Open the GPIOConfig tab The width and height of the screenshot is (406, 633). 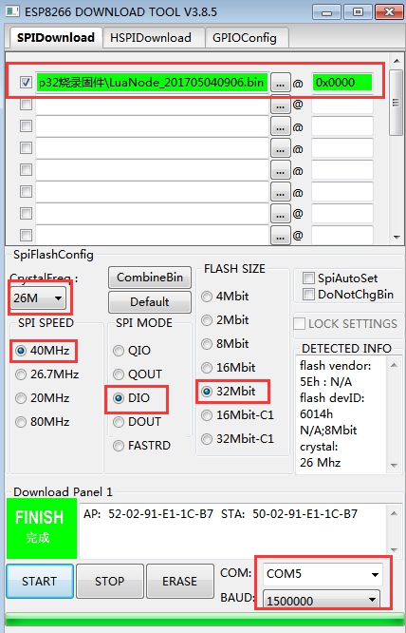click(245, 38)
